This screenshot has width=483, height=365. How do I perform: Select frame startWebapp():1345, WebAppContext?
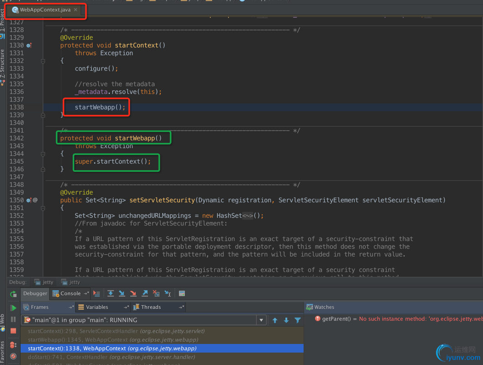point(162,340)
